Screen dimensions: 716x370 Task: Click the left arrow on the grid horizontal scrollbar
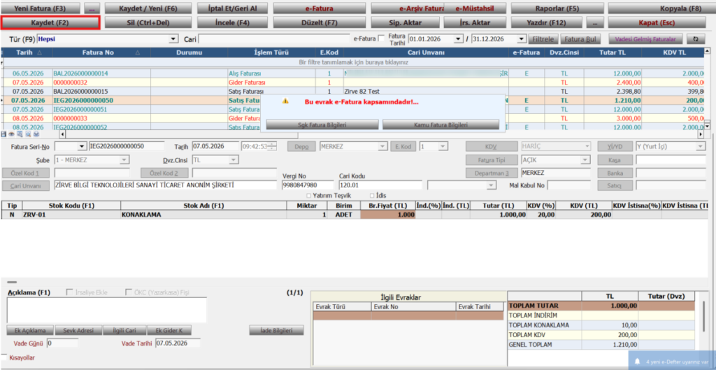62,134
